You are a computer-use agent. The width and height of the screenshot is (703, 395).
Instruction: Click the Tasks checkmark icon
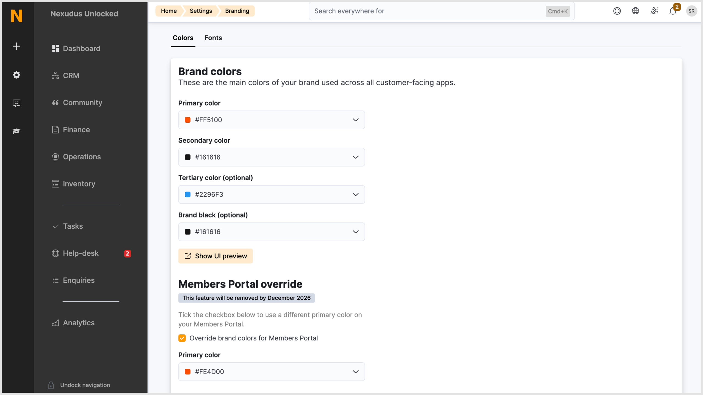(x=55, y=226)
